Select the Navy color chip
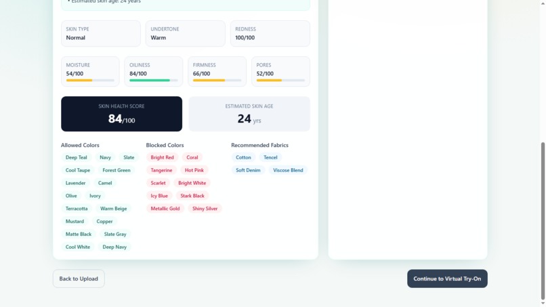Image resolution: width=546 pixels, height=307 pixels. coord(105,157)
